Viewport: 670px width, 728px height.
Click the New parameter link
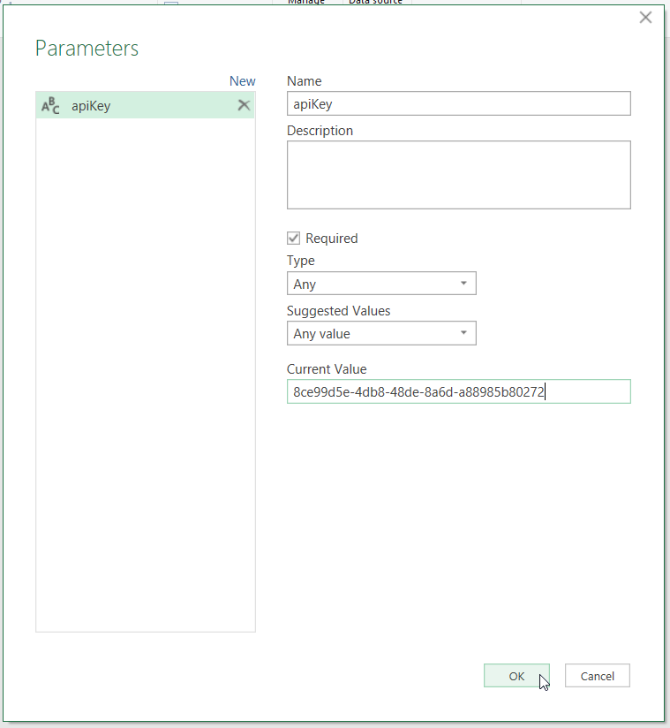(242, 80)
